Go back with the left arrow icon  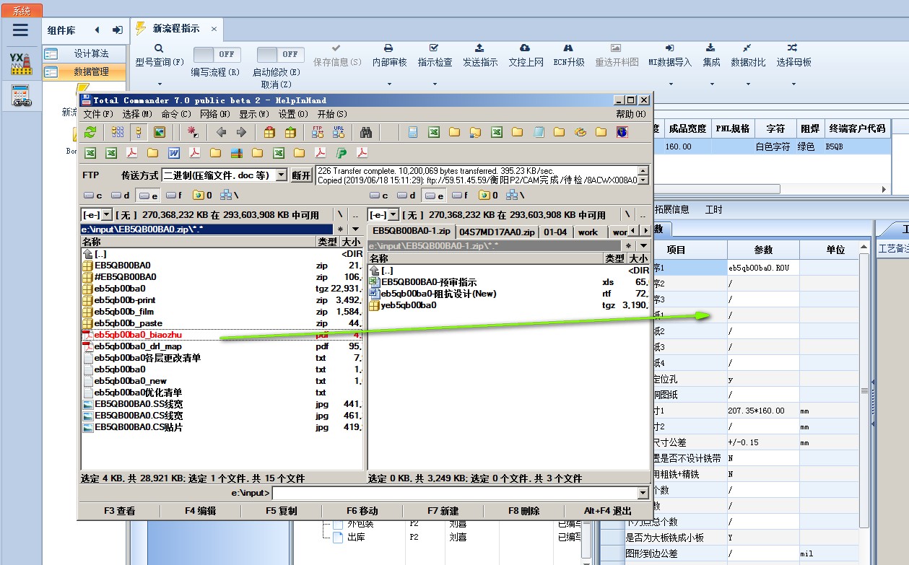[x=221, y=132]
